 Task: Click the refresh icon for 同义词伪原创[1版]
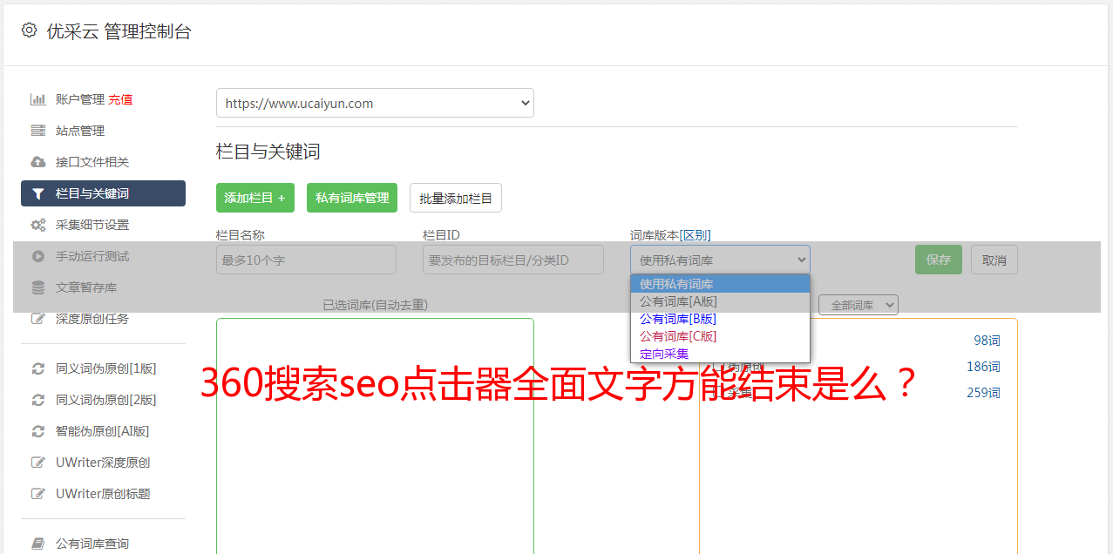coord(38,368)
